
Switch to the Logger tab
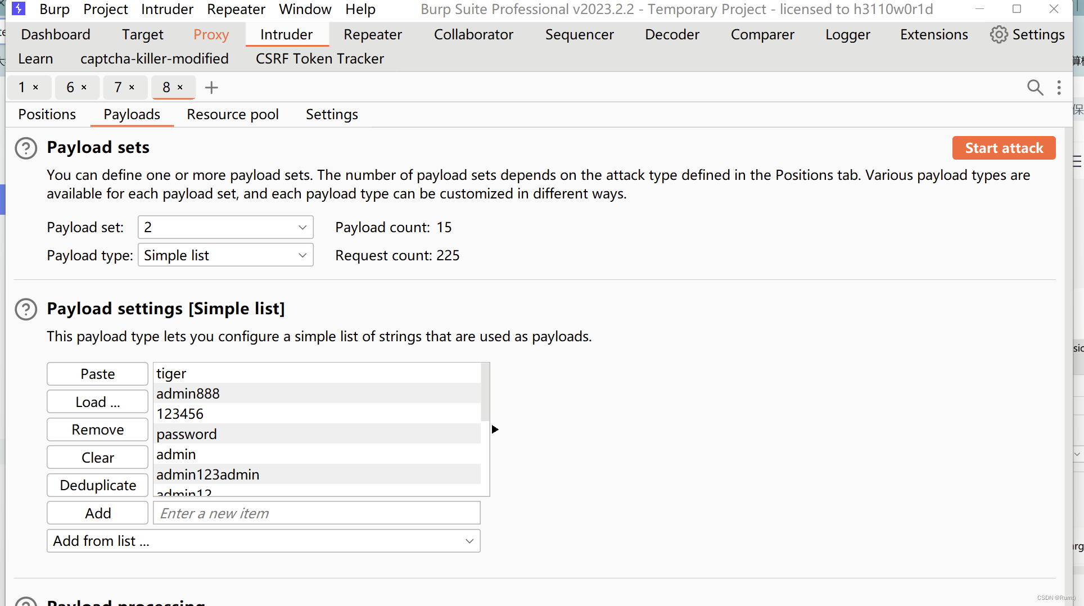pos(848,34)
